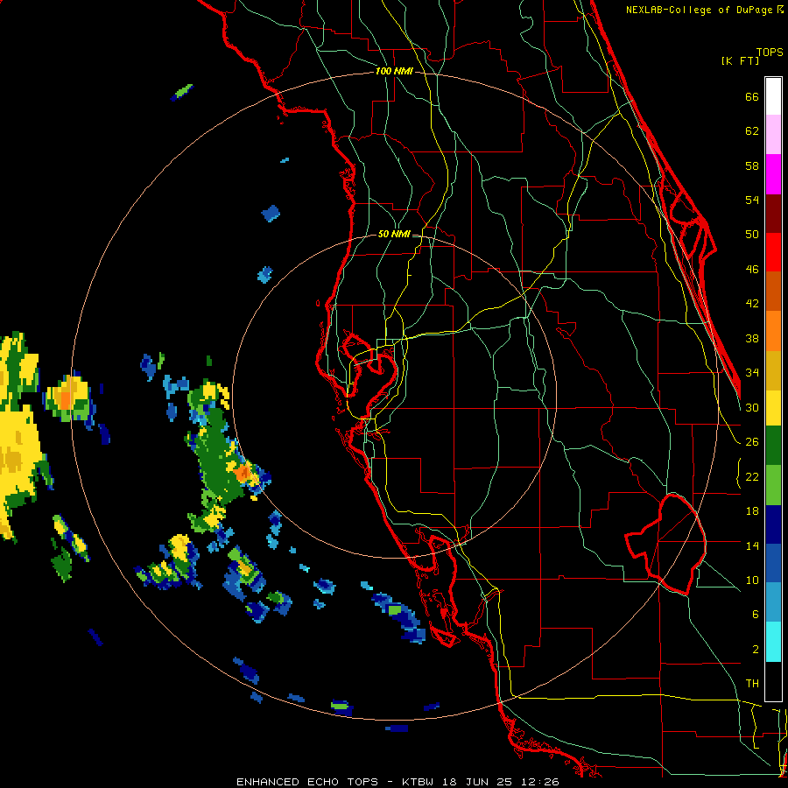788x788 pixels.
Task: Select the bright red 50 kft swatch
Action: point(773,252)
